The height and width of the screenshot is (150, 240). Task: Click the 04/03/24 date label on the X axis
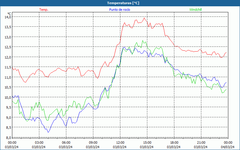(x=228, y=147)
